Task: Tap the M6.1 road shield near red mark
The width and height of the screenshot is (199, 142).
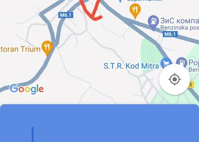Action: point(66,15)
